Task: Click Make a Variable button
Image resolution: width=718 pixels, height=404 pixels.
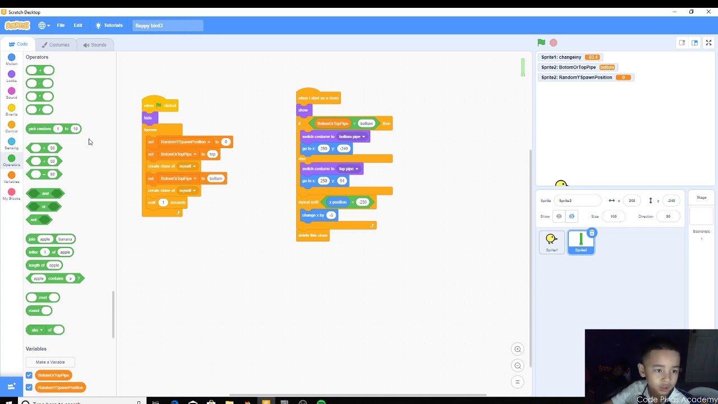Action: click(x=50, y=362)
